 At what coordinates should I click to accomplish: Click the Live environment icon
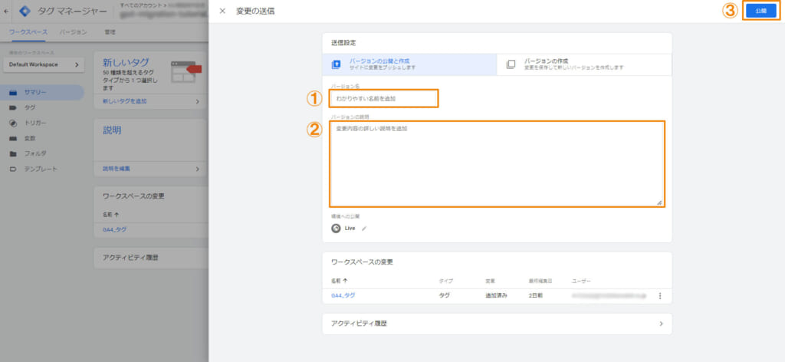click(336, 229)
